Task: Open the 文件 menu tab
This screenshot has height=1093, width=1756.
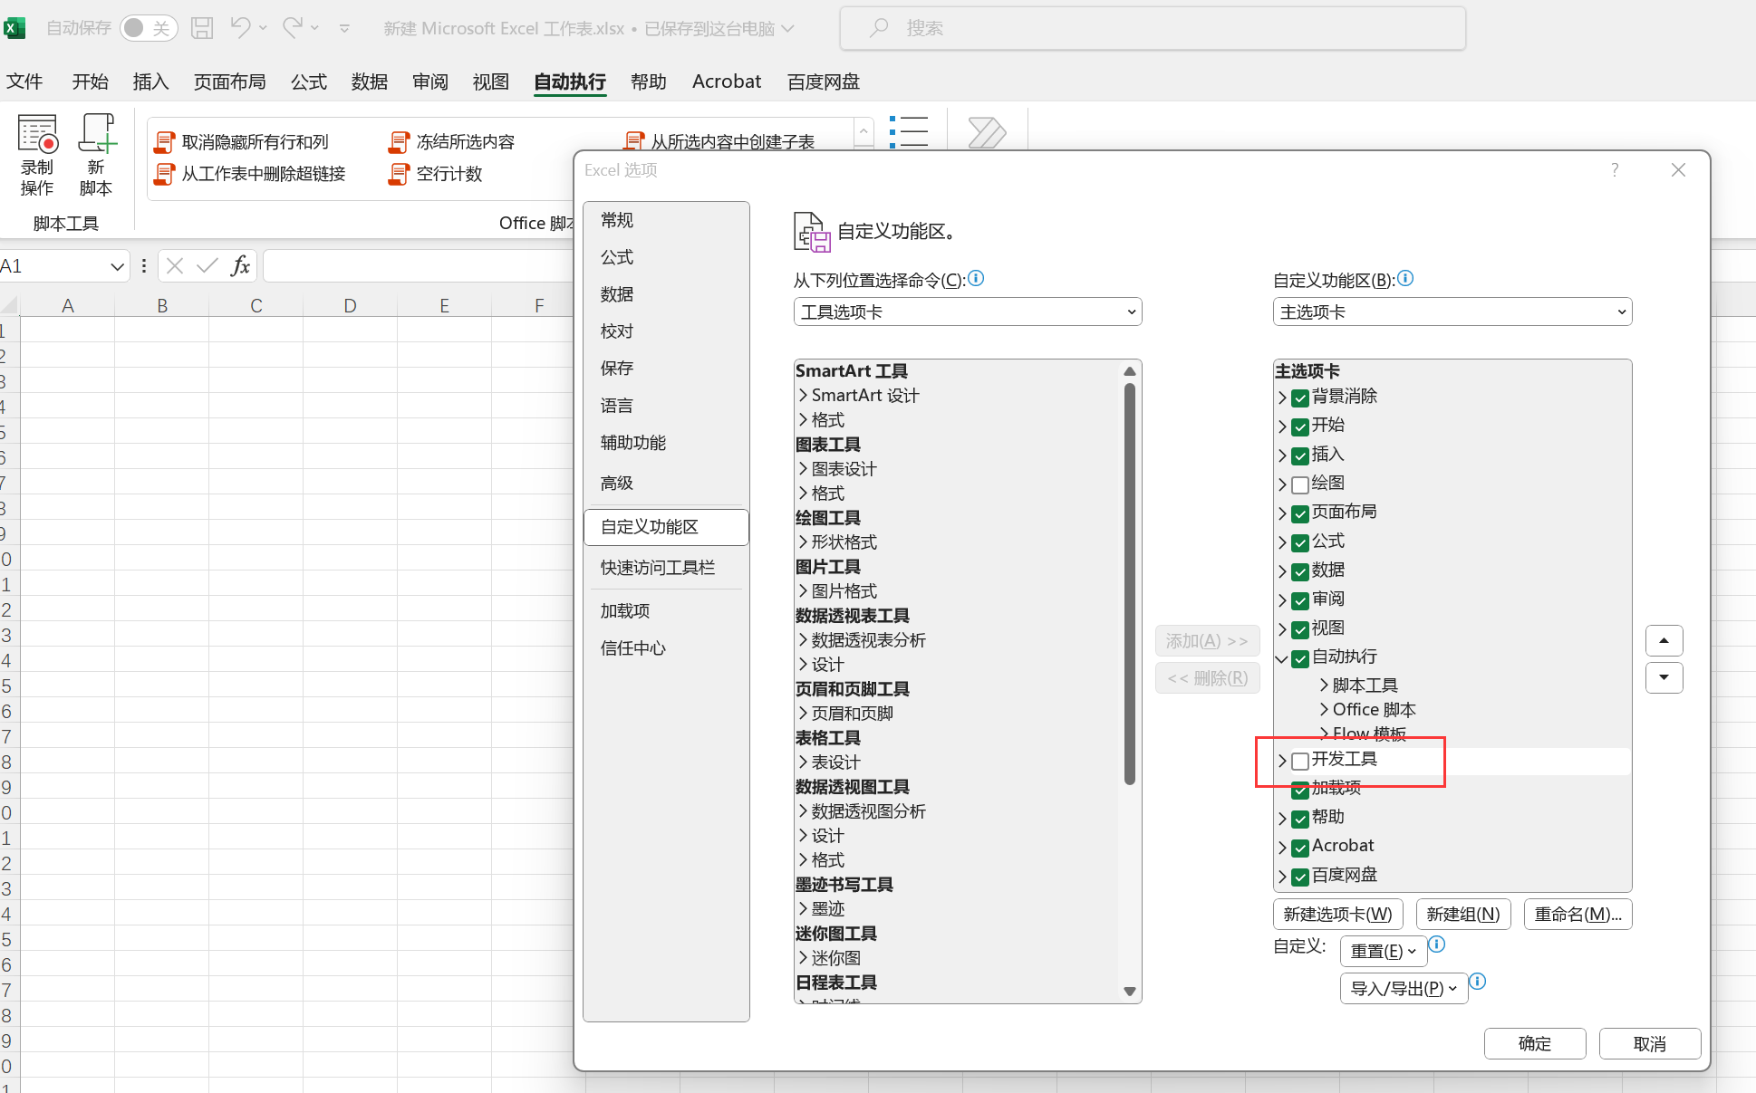Action: pyautogui.click(x=24, y=81)
